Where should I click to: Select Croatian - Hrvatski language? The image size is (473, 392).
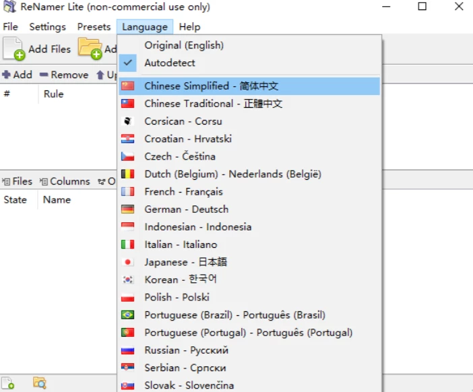pos(249,139)
